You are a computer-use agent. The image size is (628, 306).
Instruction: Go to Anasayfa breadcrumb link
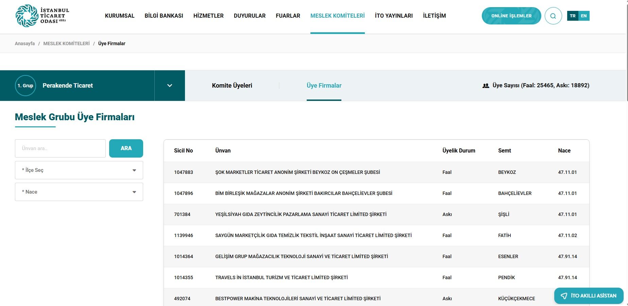coord(25,43)
